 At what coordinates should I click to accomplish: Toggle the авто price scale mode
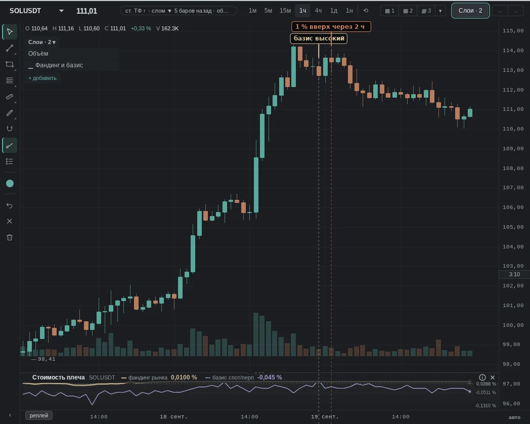pos(514,417)
